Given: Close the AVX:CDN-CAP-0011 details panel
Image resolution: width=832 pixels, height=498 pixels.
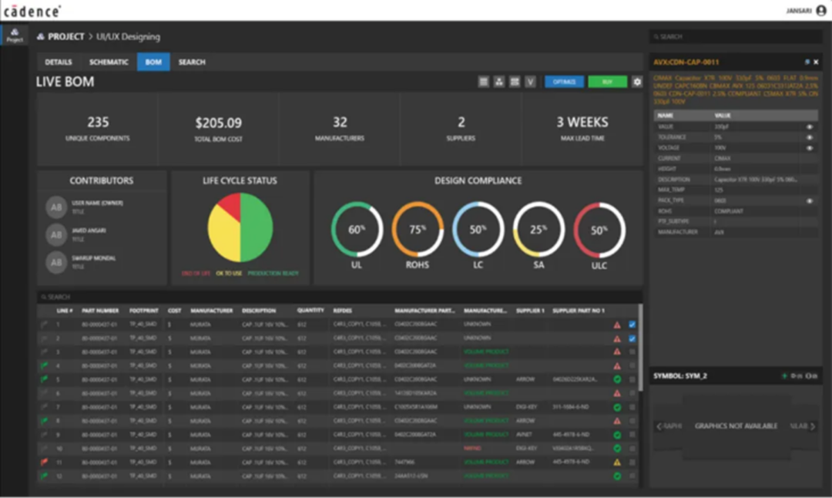Looking at the screenshot, I should point(817,62).
